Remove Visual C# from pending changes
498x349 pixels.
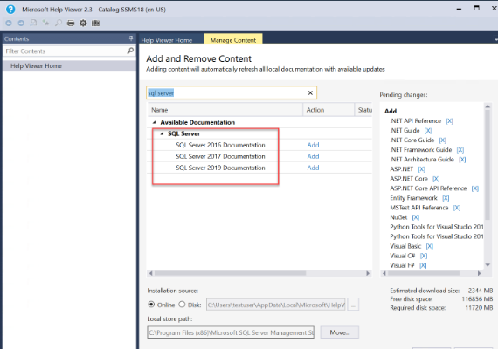point(424,256)
